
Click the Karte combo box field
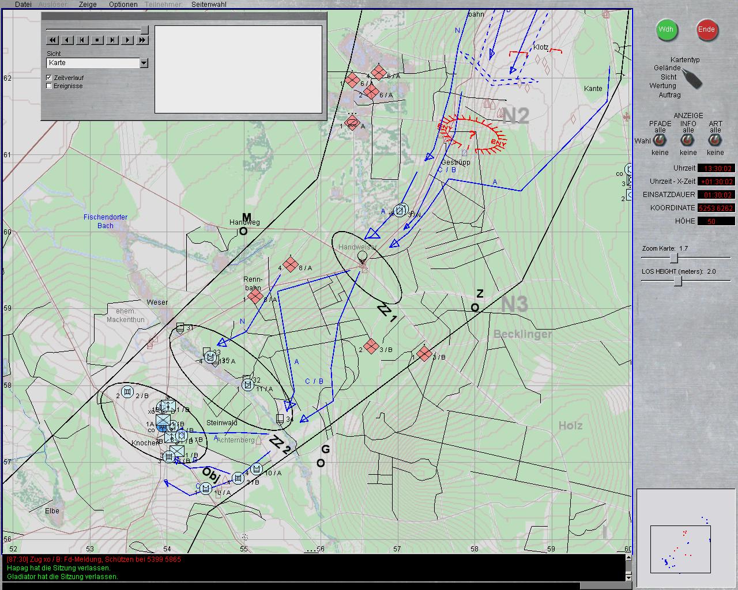[93, 63]
